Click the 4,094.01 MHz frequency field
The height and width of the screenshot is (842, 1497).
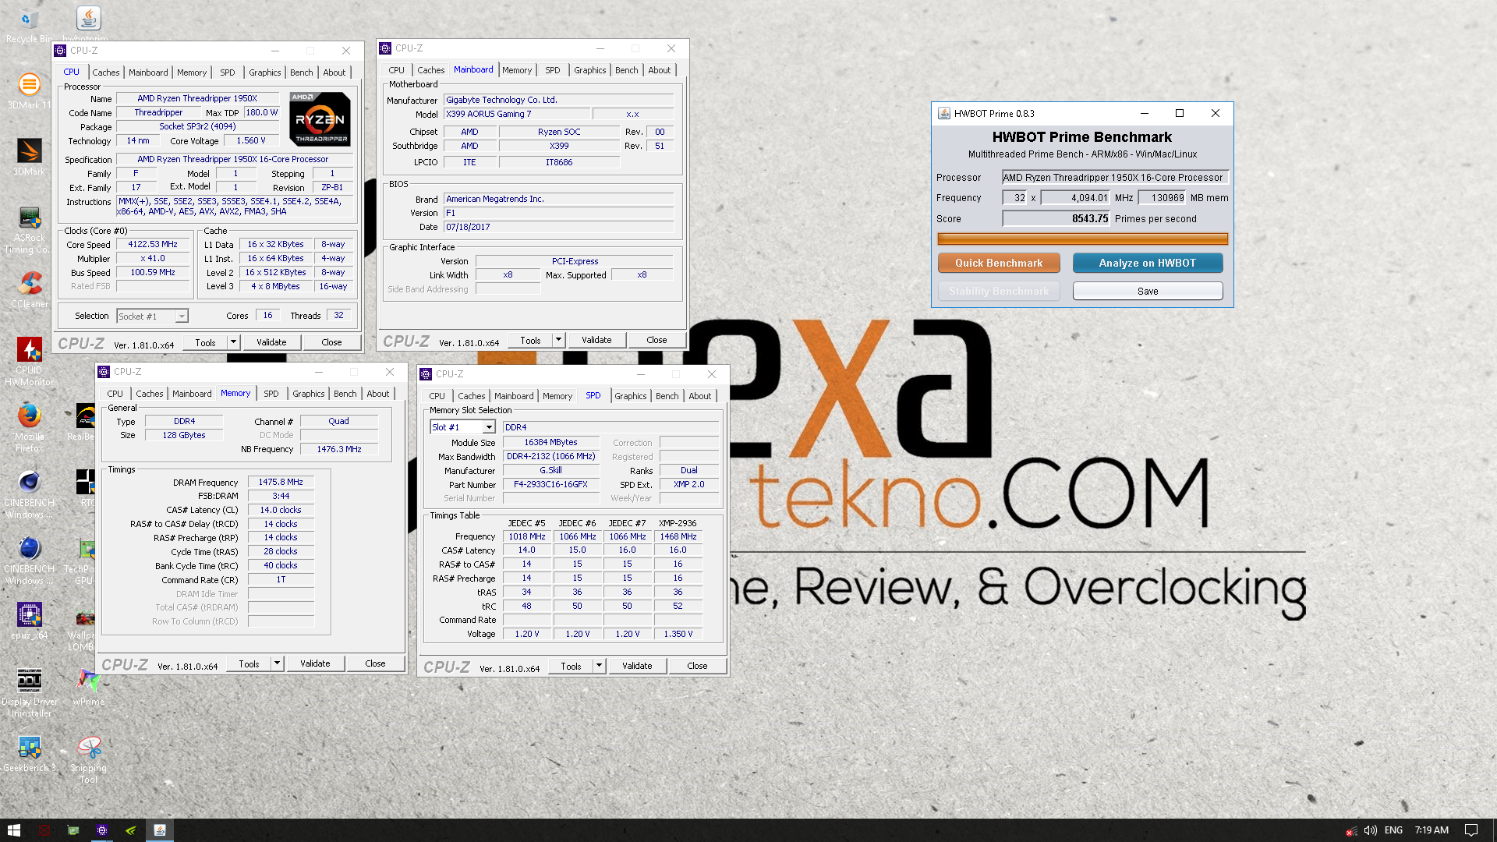1074,198
